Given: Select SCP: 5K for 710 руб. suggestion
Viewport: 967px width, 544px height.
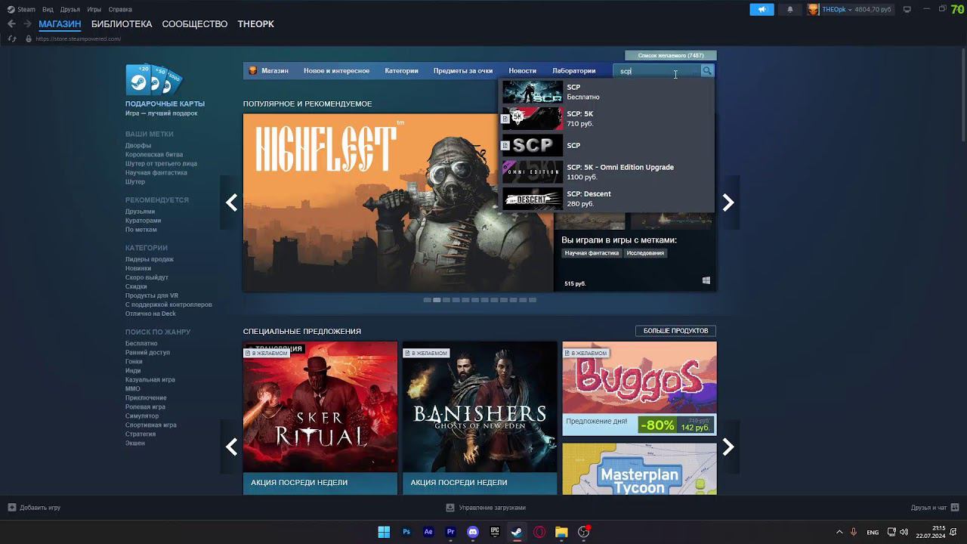Looking at the screenshot, I should pos(607,119).
